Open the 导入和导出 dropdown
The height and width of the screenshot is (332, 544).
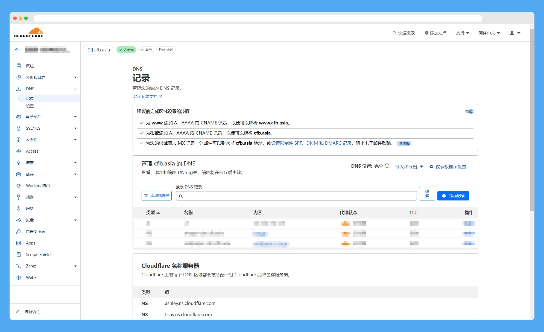tap(409, 167)
